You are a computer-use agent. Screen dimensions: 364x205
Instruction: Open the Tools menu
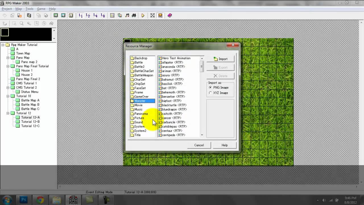[29, 9]
